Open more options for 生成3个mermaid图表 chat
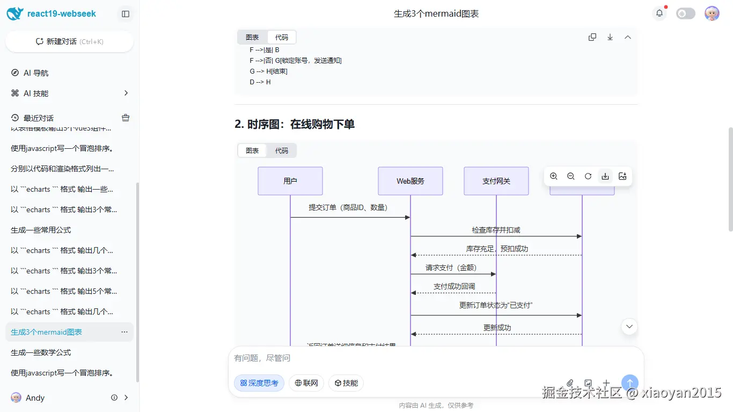Viewport: 733px width, 412px height. point(124,332)
